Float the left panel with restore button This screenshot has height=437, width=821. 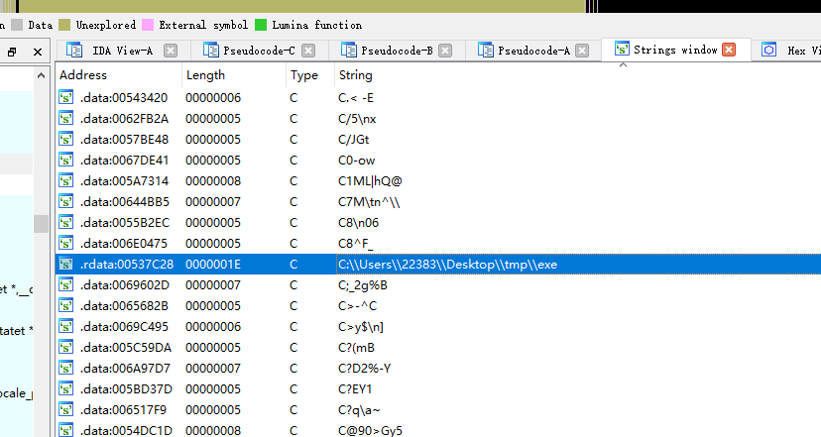[12, 52]
